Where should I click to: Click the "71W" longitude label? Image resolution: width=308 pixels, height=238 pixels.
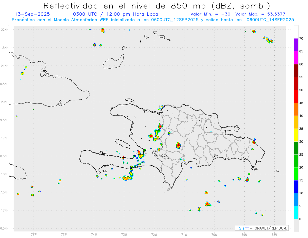[184, 234]
